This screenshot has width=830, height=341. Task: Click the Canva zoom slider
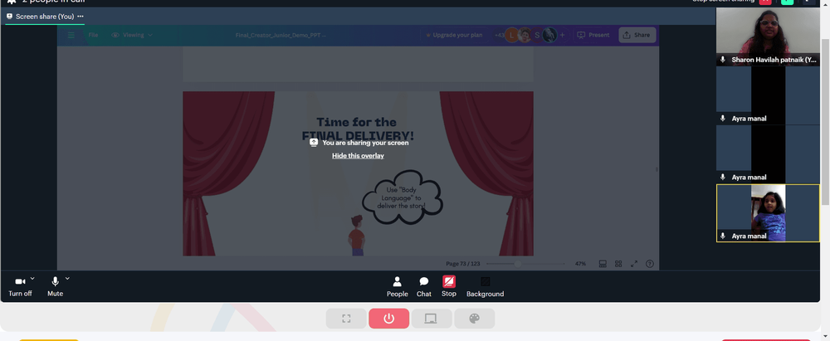(x=525, y=264)
